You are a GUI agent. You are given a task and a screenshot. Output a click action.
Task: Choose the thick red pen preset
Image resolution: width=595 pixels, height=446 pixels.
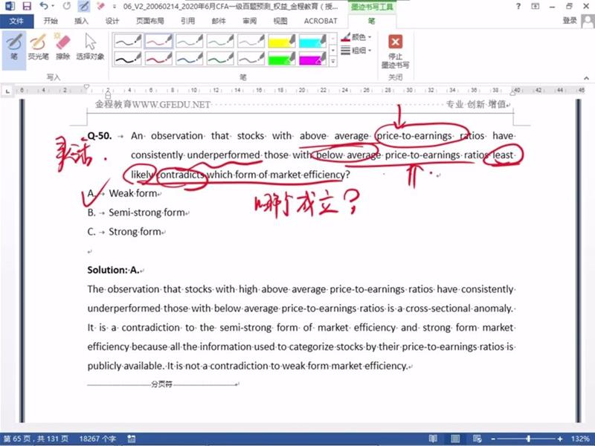point(158,59)
